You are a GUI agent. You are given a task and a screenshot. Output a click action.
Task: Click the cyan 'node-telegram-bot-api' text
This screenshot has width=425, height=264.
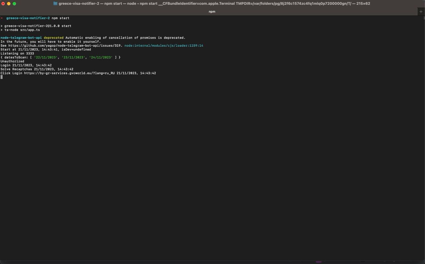pos(21,38)
